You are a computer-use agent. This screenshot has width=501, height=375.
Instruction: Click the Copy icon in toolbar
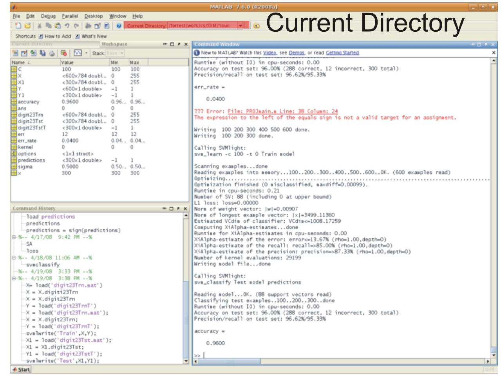49,26
